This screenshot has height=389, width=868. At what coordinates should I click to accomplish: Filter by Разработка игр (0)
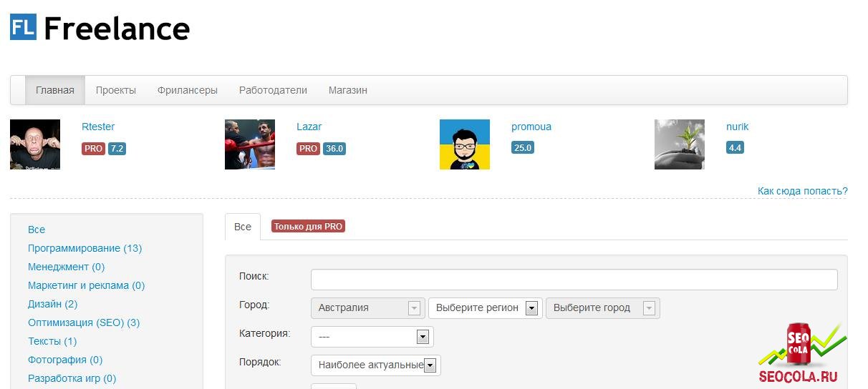[72, 378]
